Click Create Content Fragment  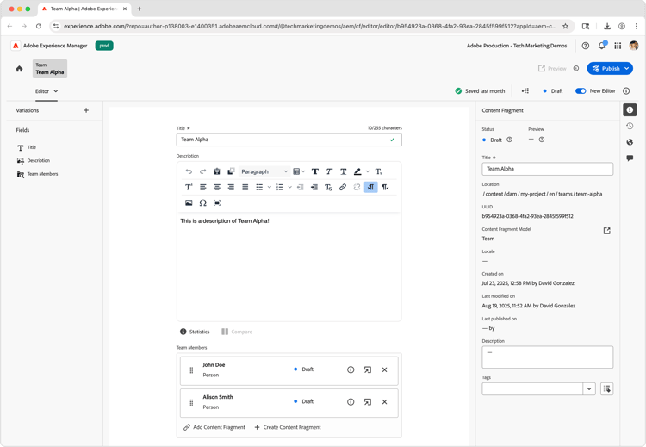tap(288, 427)
